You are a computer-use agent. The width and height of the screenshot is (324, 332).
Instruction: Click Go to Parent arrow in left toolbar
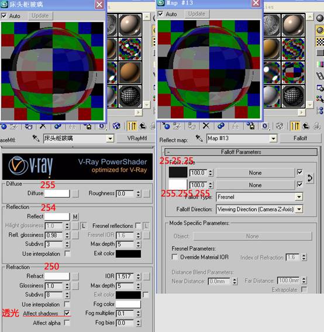(x=143, y=126)
